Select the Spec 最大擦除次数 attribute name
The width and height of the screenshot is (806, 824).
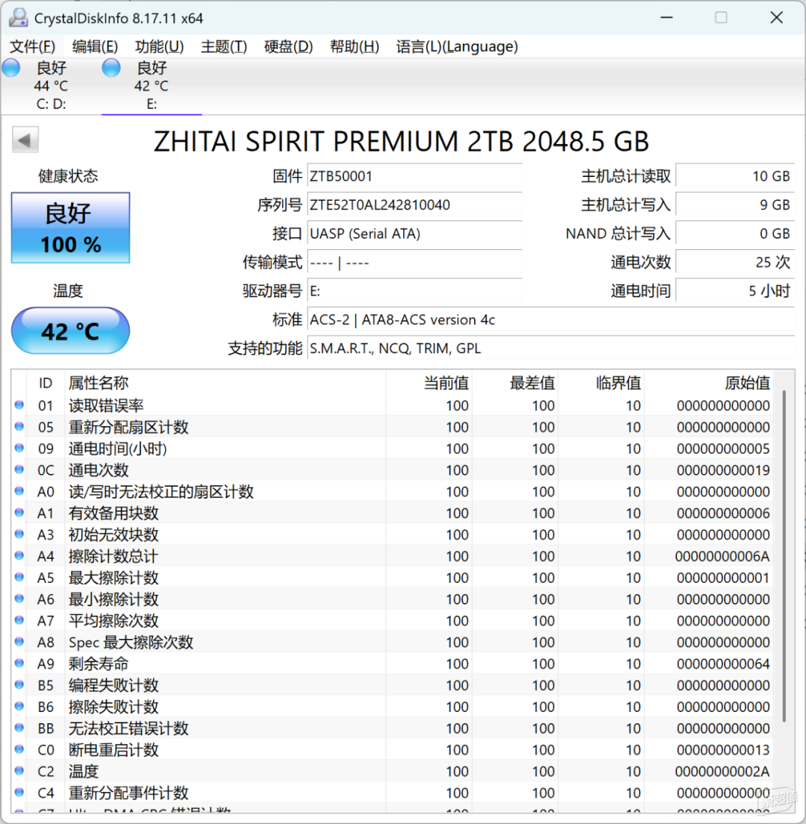[x=131, y=642]
